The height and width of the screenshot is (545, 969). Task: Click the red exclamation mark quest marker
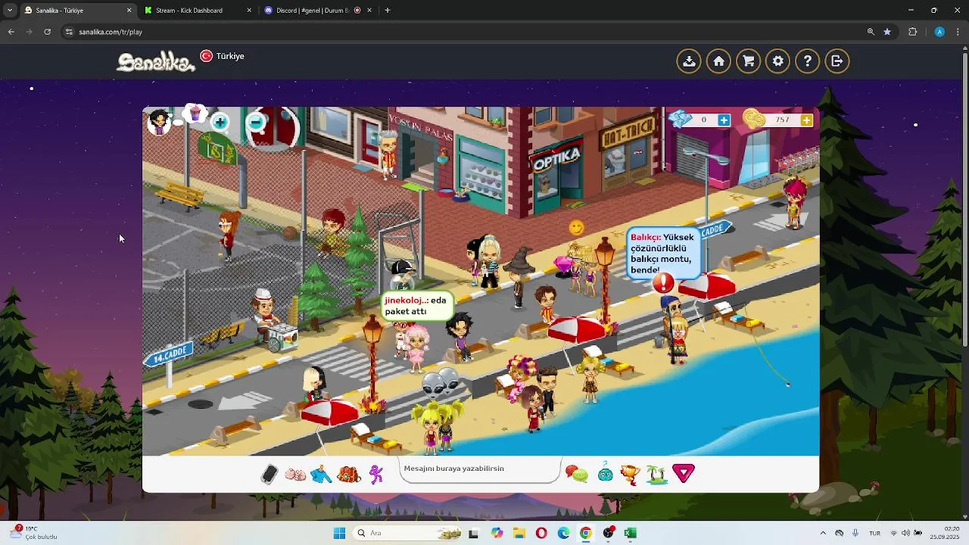click(x=663, y=283)
